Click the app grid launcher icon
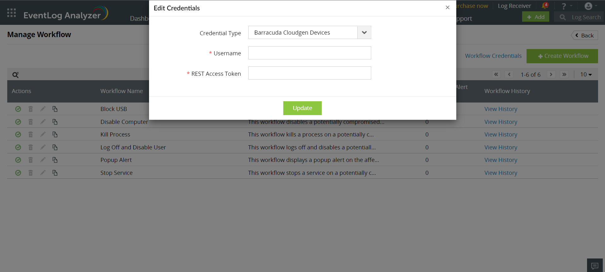The image size is (605, 272). click(x=11, y=13)
